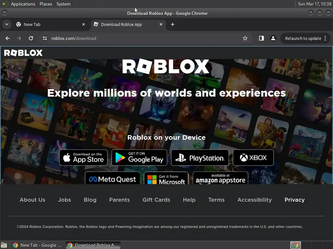Viewport: 333px width, 249px height.
Task: Open Chrome side panel icon
Action: point(261,38)
